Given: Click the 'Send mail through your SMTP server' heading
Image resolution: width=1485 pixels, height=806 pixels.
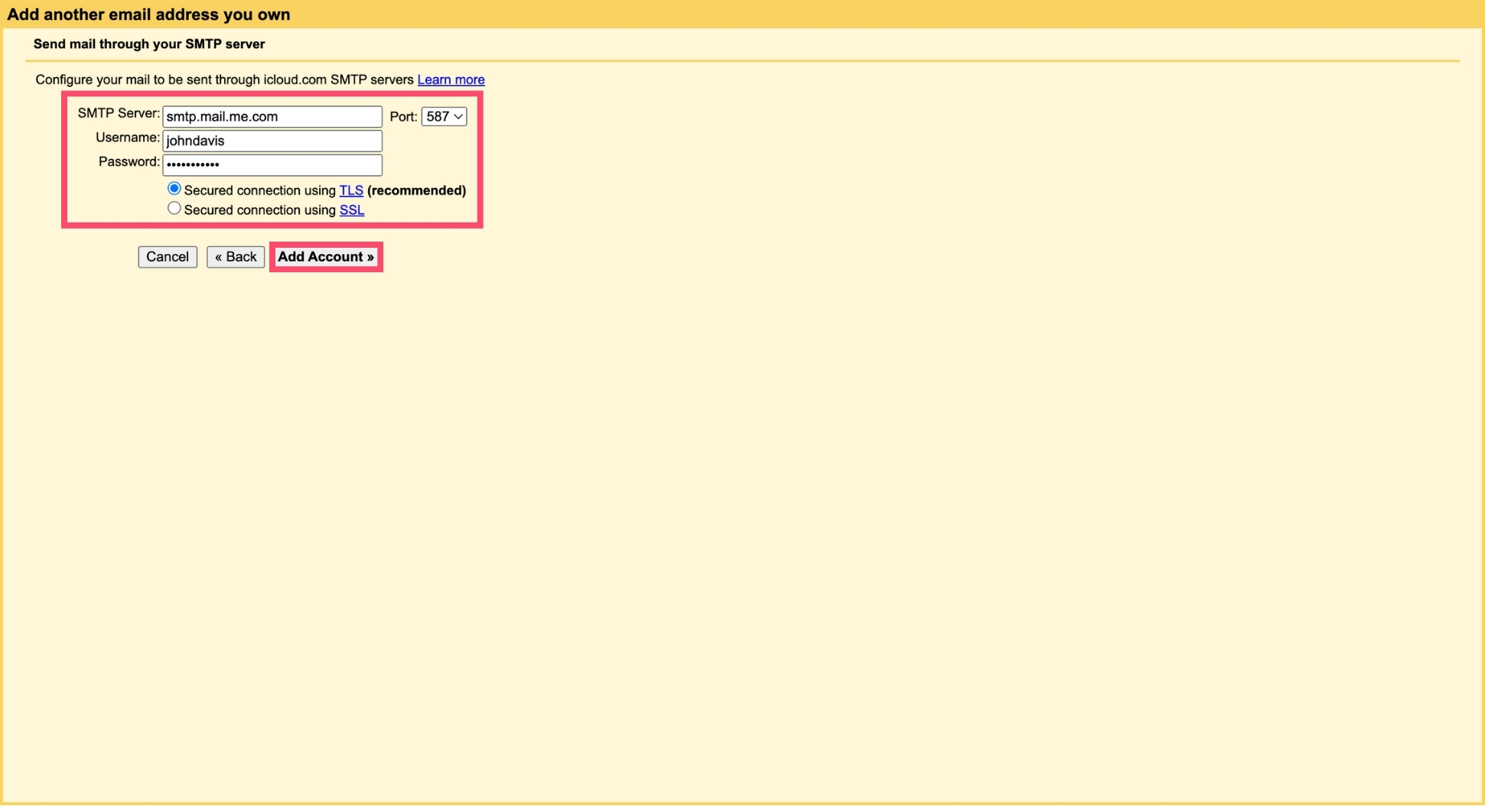Looking at the screenshot, I should coord(149,44).
